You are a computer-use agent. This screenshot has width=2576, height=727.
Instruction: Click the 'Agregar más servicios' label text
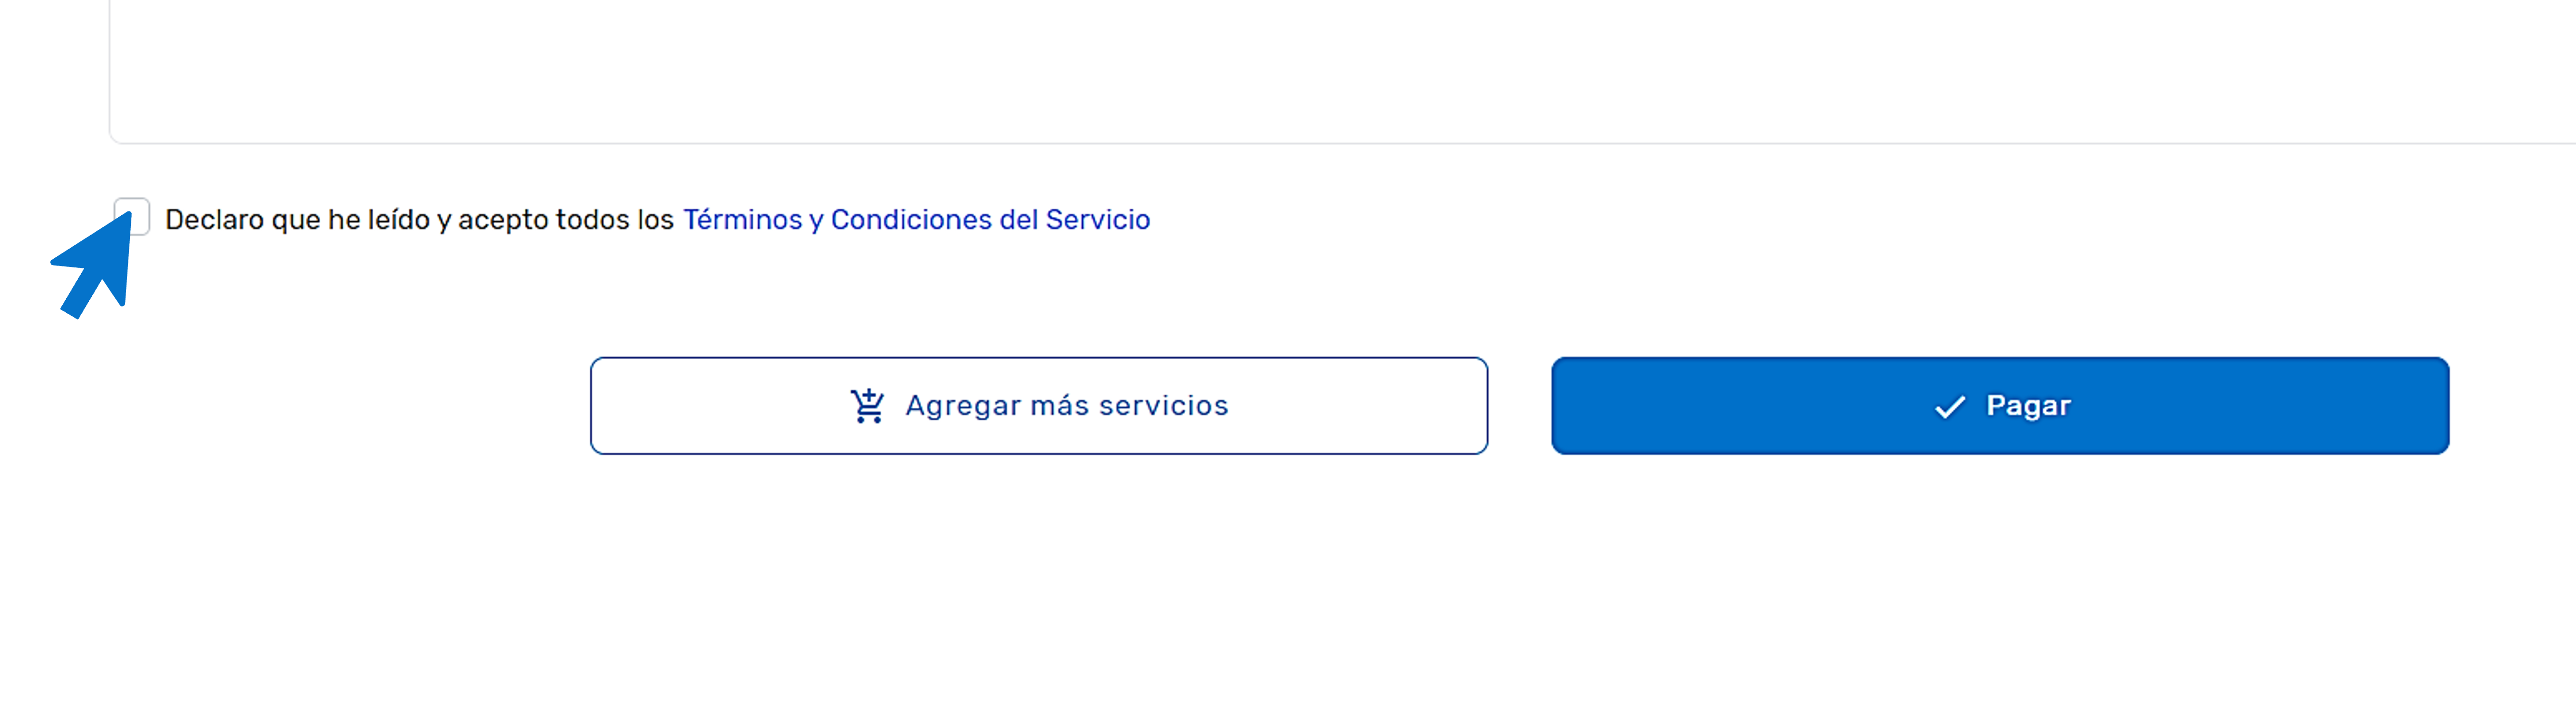point(1067,406)
